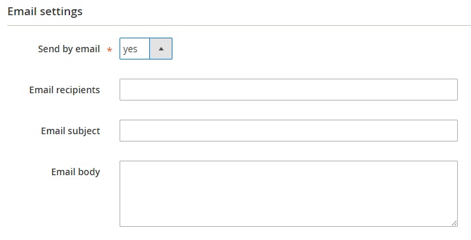Toggle the Send by email yes/no selector
The image size is (471, 240).
[x=146, y=49]
